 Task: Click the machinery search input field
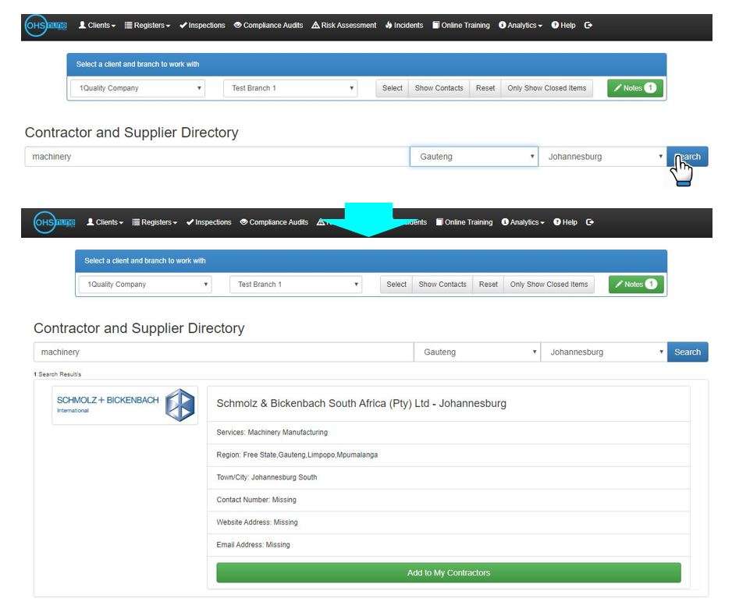[219, 156]
